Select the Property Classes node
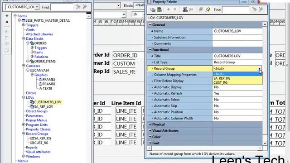The image size is (290, 163). pos(38,129)
